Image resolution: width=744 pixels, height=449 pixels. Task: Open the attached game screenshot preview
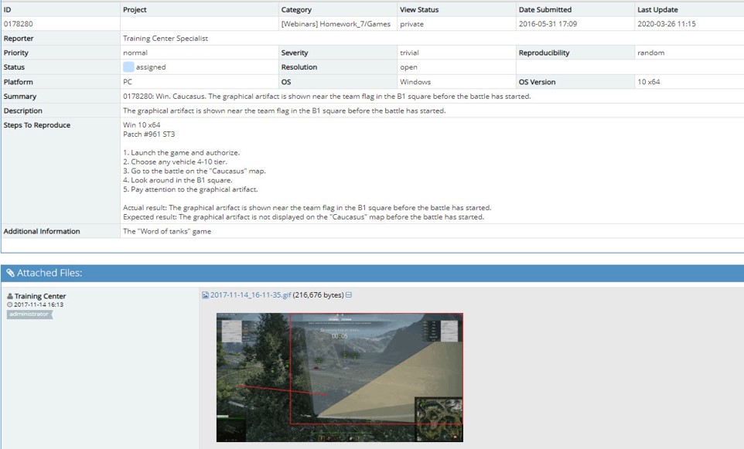click(340, 377)
